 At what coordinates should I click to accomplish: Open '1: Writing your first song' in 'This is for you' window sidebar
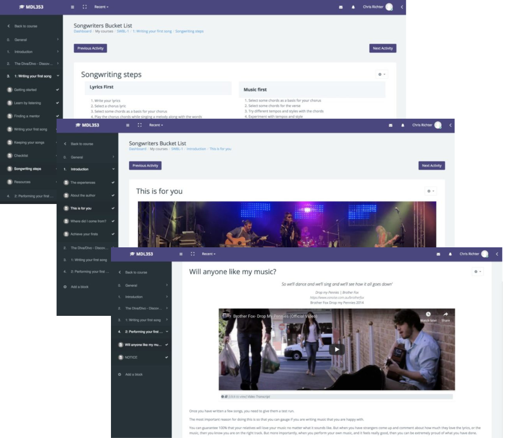click(x=89, y=260)
